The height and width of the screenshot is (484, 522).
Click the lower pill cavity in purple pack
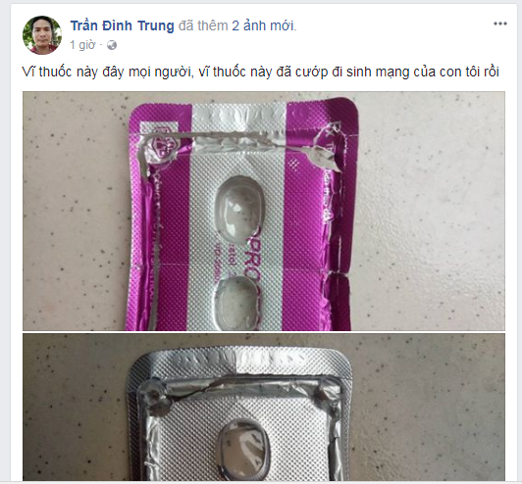pyautogui.click(x=238, y=304)
